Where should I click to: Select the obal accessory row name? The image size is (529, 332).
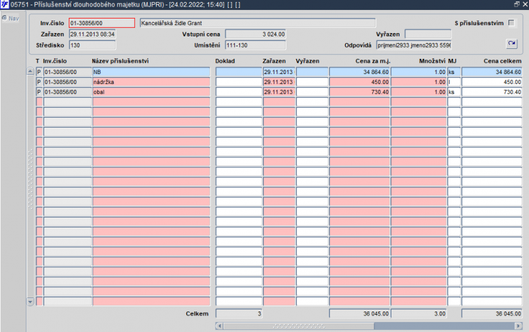151,92
